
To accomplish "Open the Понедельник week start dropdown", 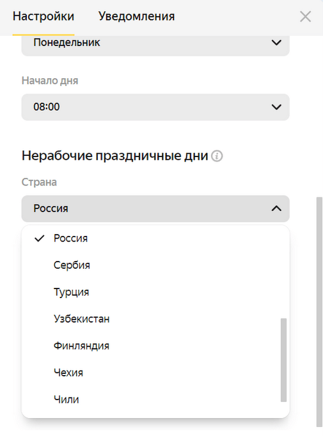I will click(155, 44).
